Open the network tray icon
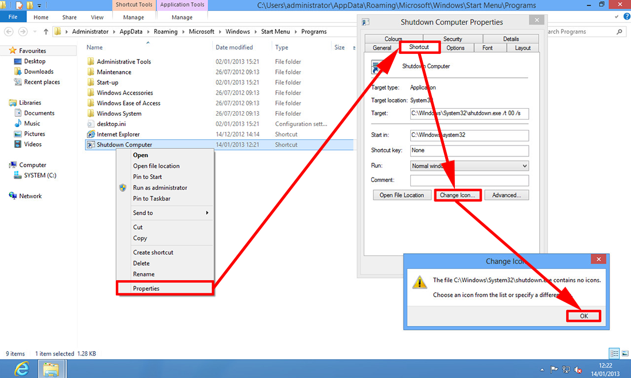The height and width of the screenshot is (378, 631). click(x=566, y=369)
